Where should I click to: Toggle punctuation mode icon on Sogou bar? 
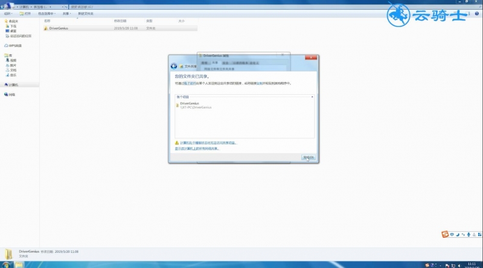(463, 235)
